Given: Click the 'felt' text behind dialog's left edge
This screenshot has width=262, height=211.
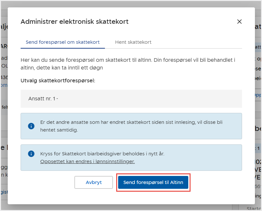Looking at the screenshot, I should coord(4,107).
